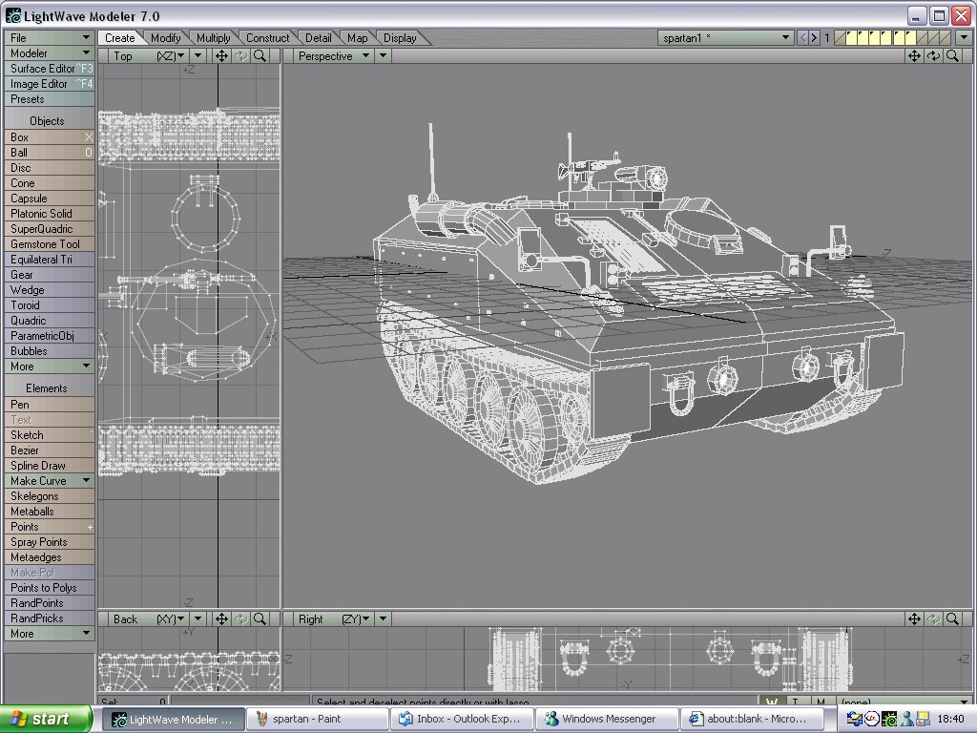This screenshot has height=733, width=977.
Task: Open Windows Messenger from the taskbar
Action: pyautogui.click(x=607, y=718)
